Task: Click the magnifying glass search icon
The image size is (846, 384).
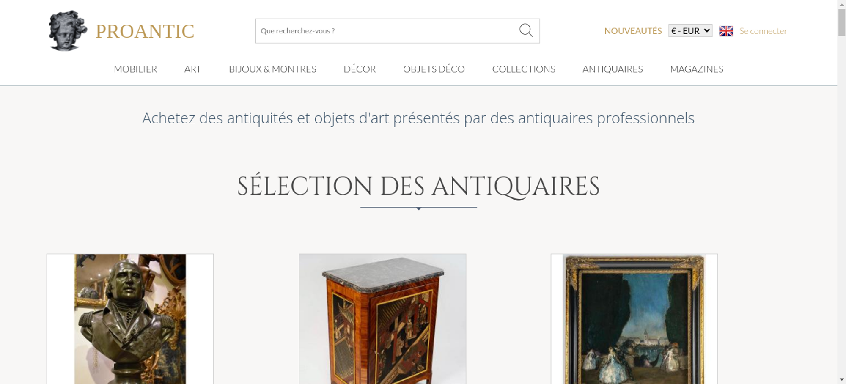Action: click(526, 30)
